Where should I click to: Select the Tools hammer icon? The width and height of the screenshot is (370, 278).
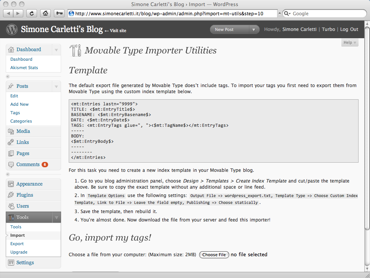[12, 217]
